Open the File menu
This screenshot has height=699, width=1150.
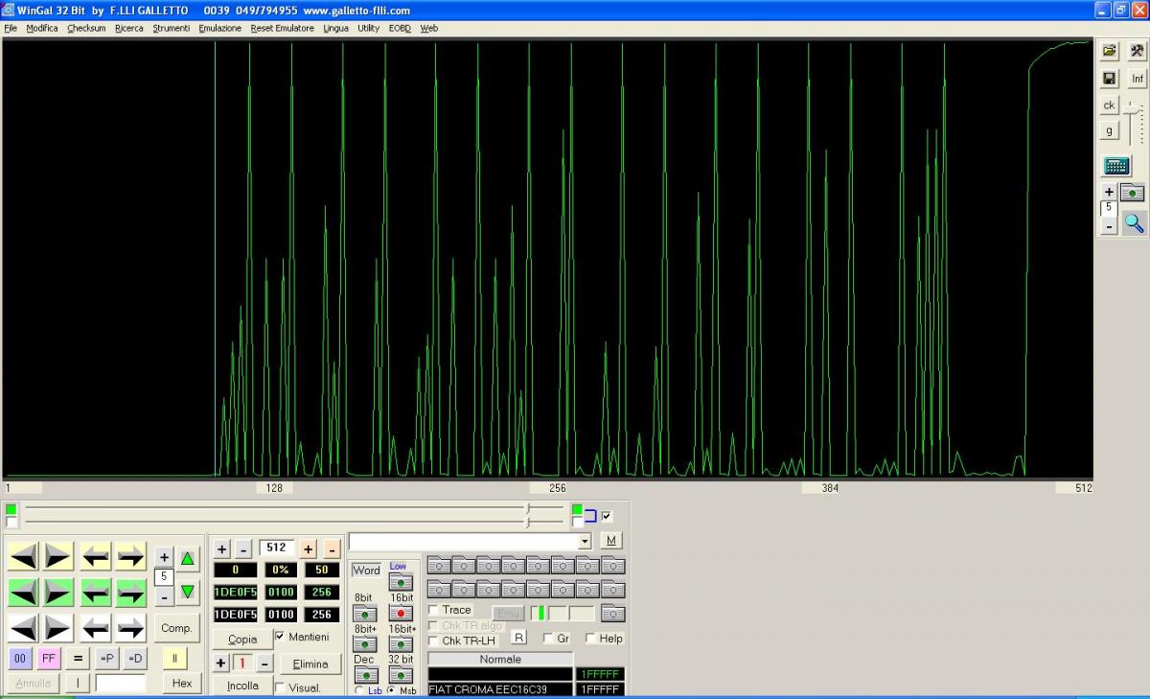11,28
